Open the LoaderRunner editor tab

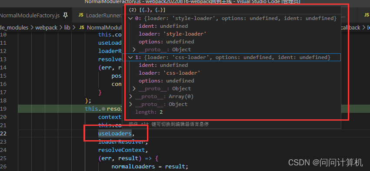(104, 16)
